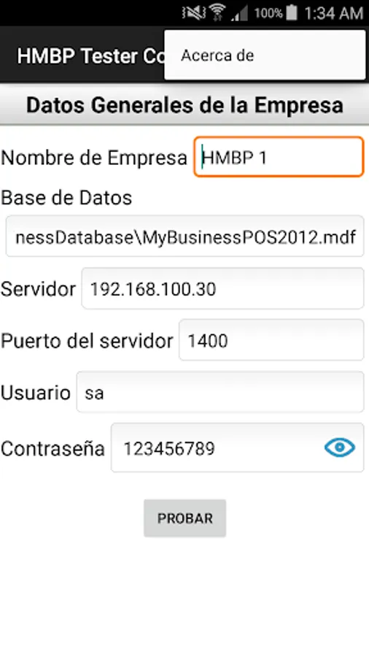The height and width of the screenshot is (657, 369).
Task: Focus the Nombre de Empresa field
Action: coord(279,157)
